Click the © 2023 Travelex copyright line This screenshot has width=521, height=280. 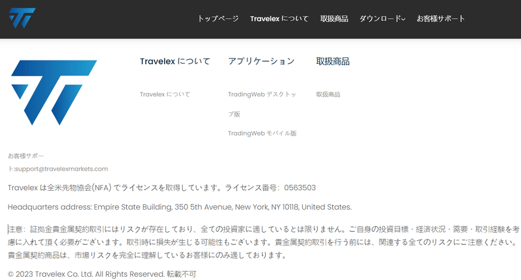click(x=102, y=274)
